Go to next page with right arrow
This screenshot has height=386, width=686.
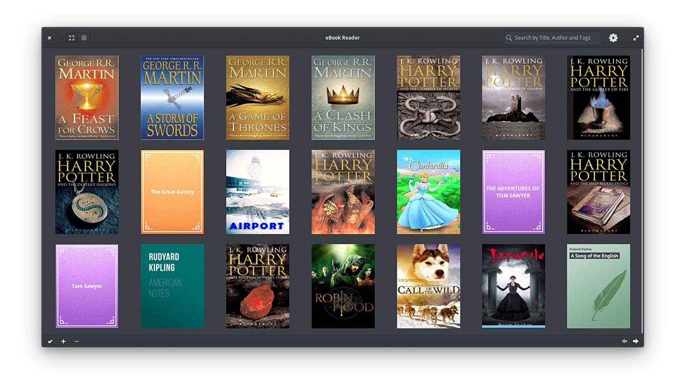point(635,341)
